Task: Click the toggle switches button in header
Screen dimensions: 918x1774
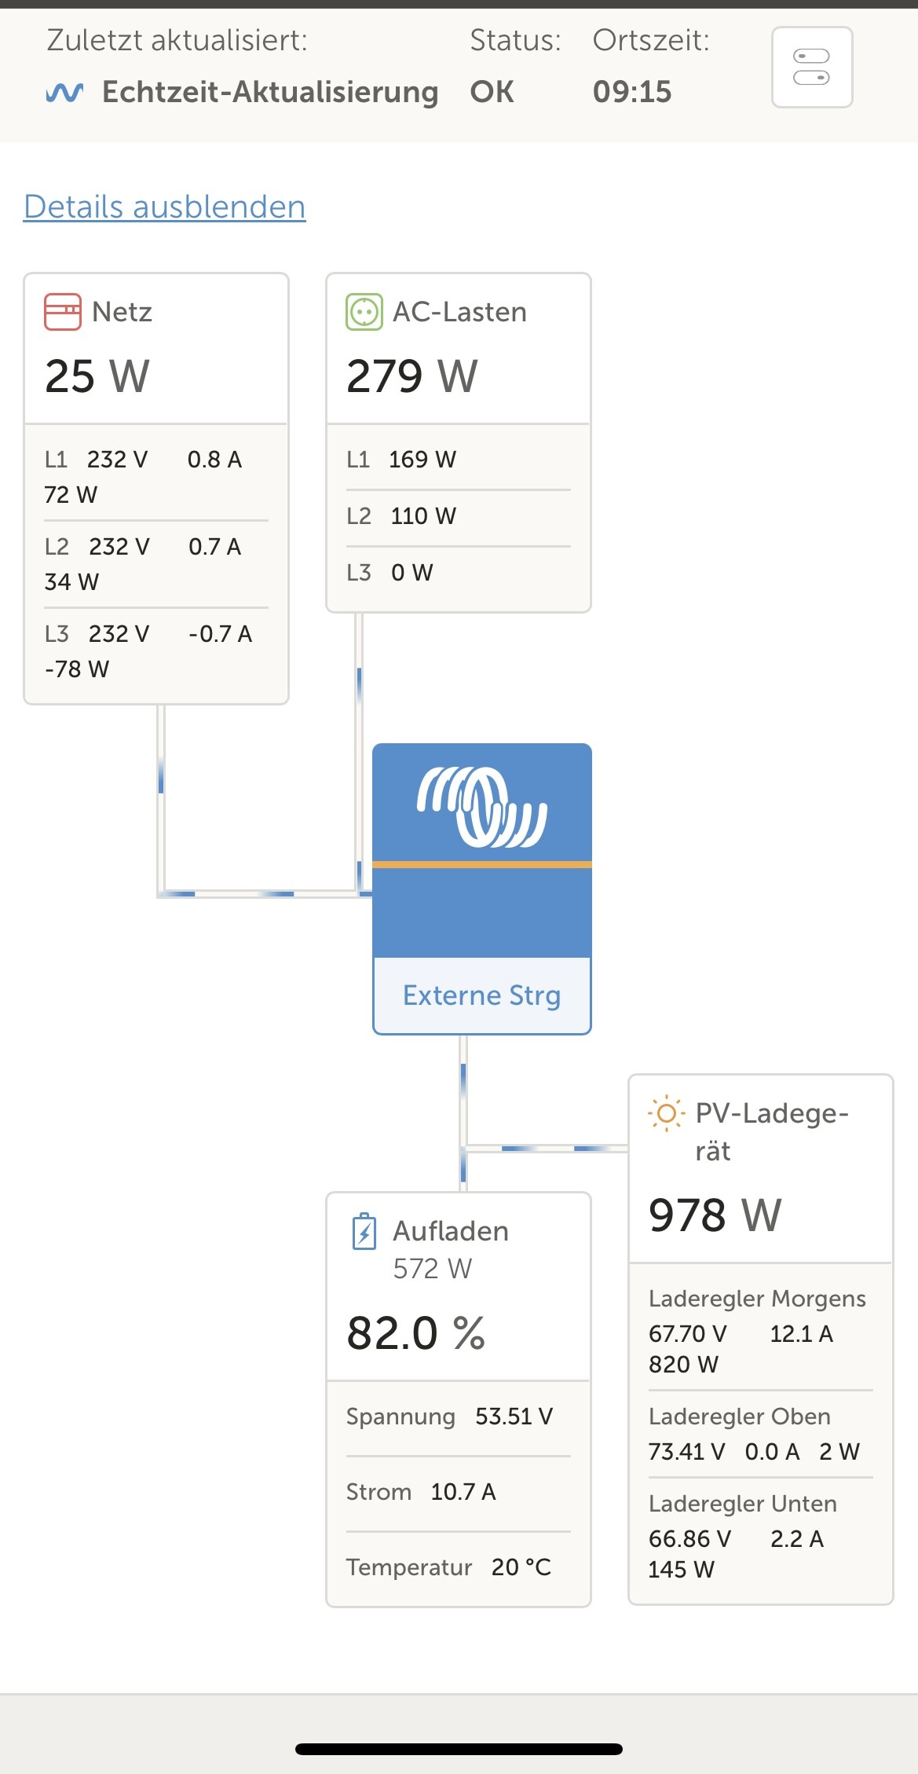Action: [x=812, y=68]
